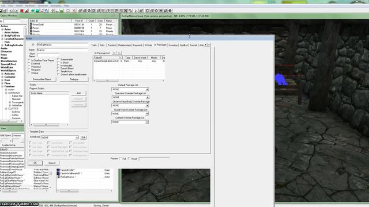The image size is (369, 207).
Task: Switch to the Inventory tab
Action: click(173, 45)
